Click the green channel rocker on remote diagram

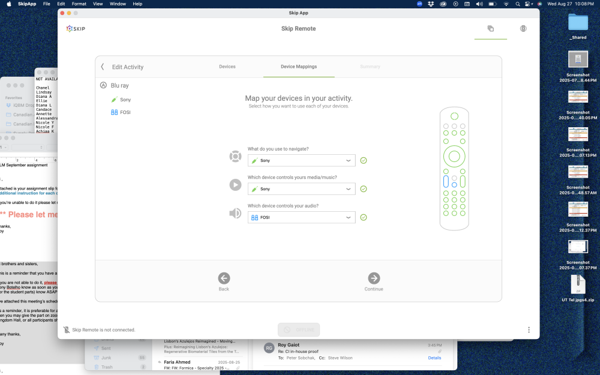463,181
